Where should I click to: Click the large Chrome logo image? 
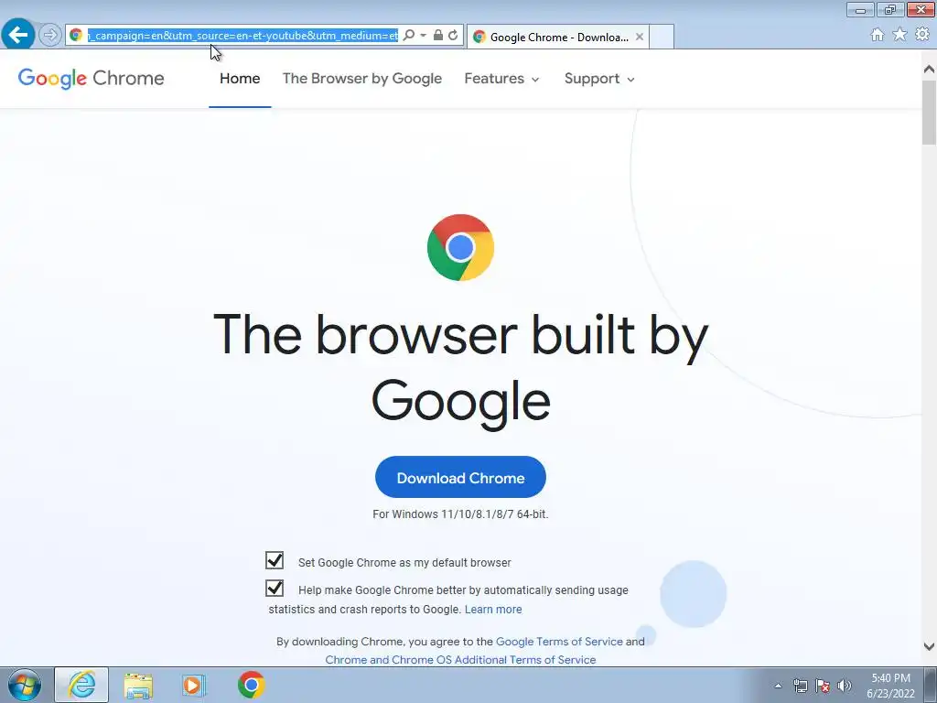[460, 247]
